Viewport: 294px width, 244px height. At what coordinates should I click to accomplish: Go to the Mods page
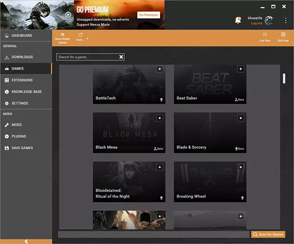pos(26,124)
